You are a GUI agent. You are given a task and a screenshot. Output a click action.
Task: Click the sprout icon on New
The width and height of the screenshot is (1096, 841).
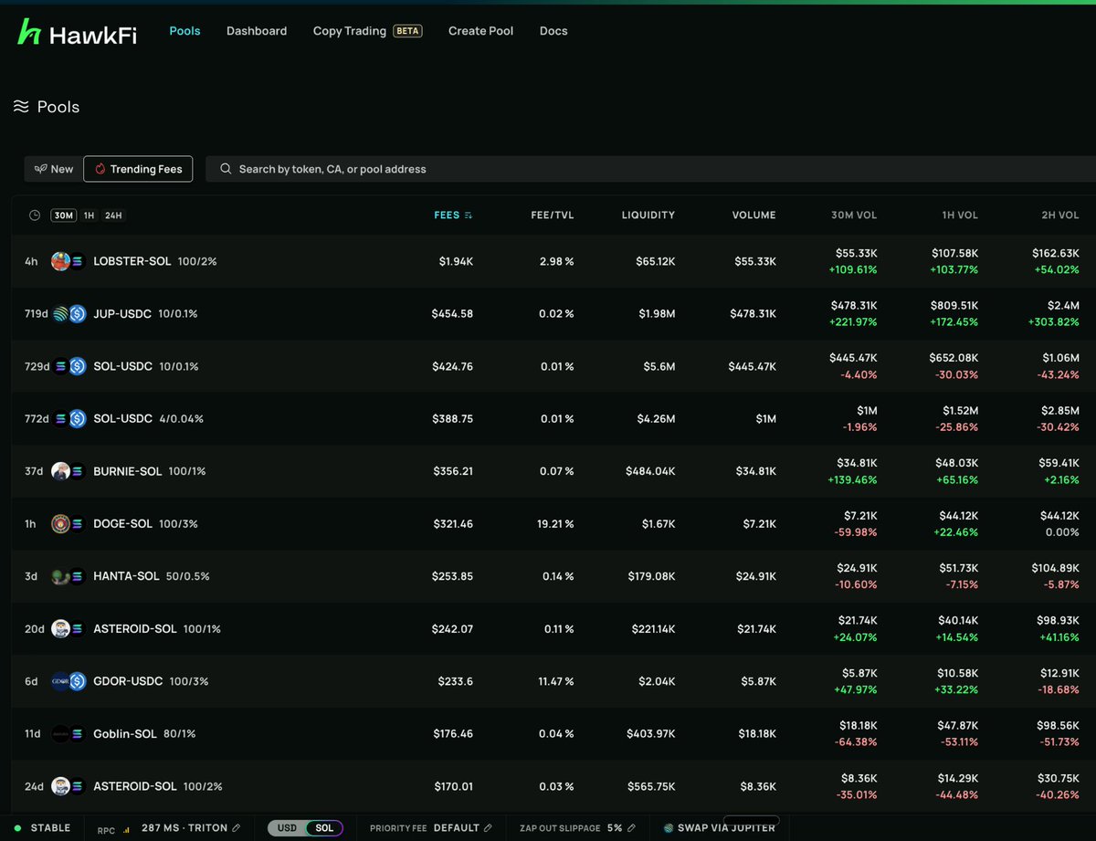coord(40,169)
